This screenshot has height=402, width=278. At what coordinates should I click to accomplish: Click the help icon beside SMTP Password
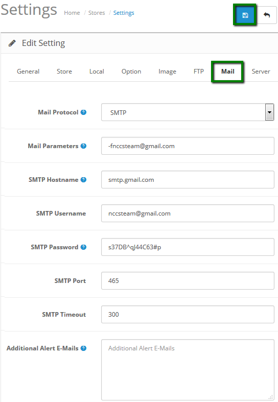(83, 247)
